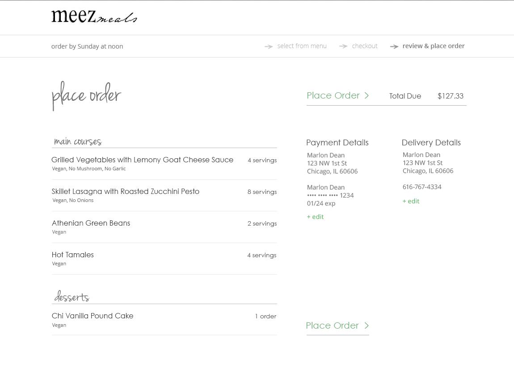This screenshot has height=379, width=514.
Task: Click the delivery phone number 616-767-4334
Action: click(422, 187)
